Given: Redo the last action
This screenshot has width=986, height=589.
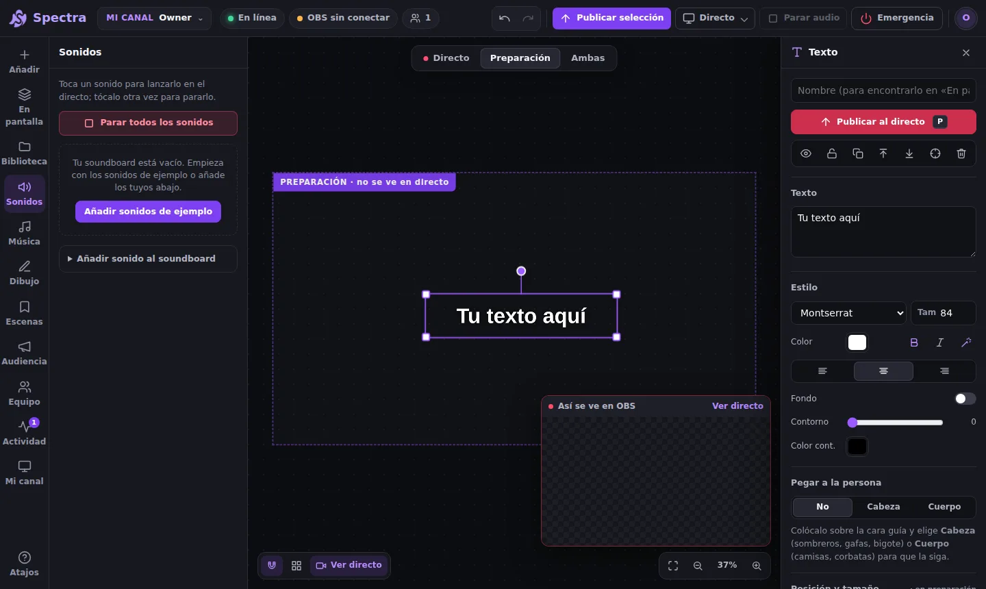Looking at the screenshot, I should point(528,18).
